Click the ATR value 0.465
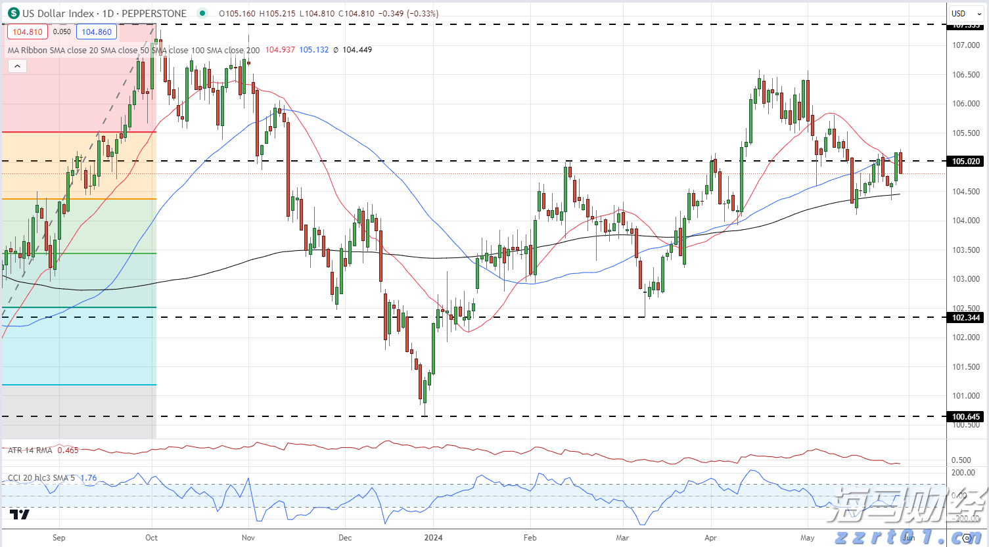The image size is (989, 547). pos(68,450)
